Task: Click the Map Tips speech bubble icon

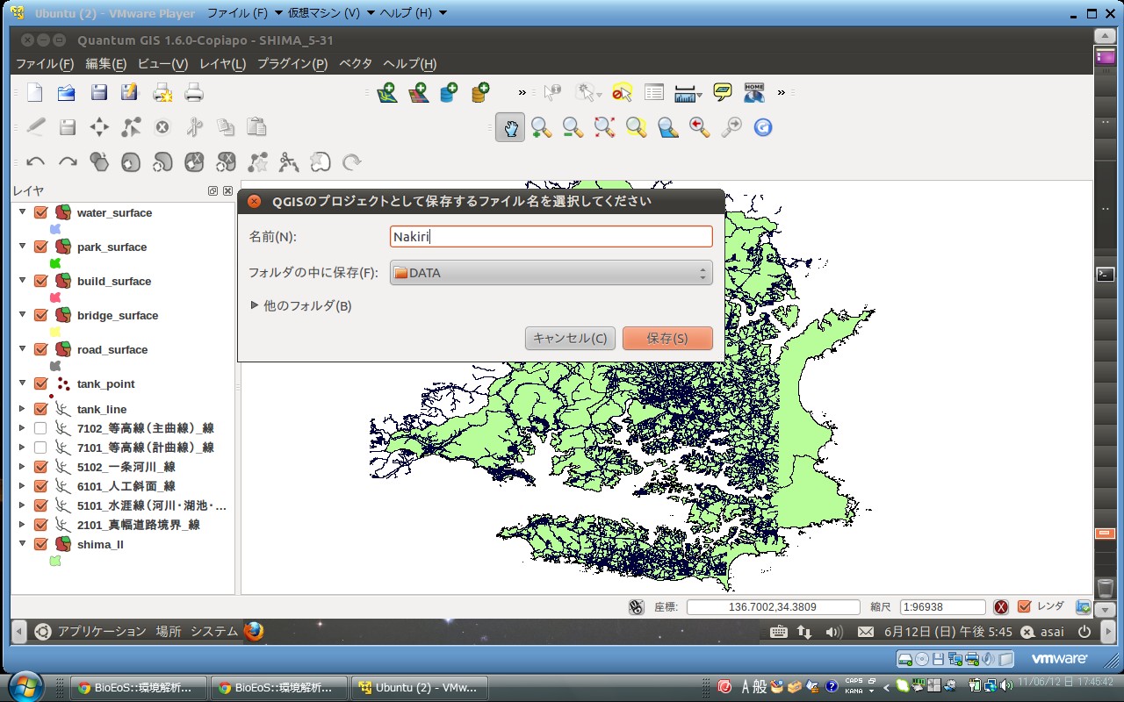Action: pyautogui.click(x=723, y=92)
